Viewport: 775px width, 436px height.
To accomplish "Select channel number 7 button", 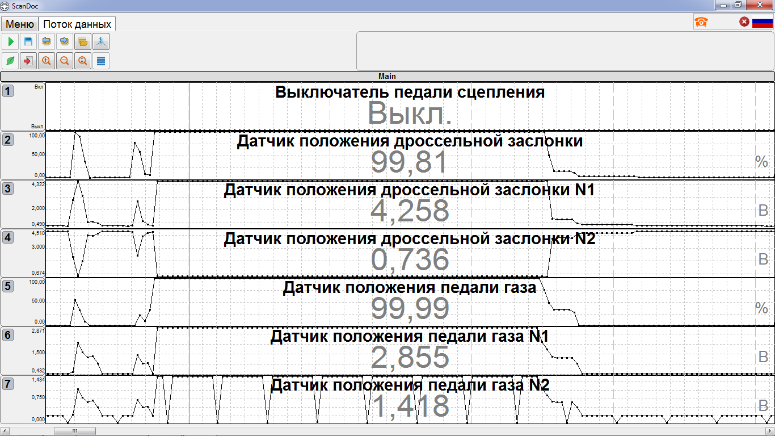I will [8, 384].
